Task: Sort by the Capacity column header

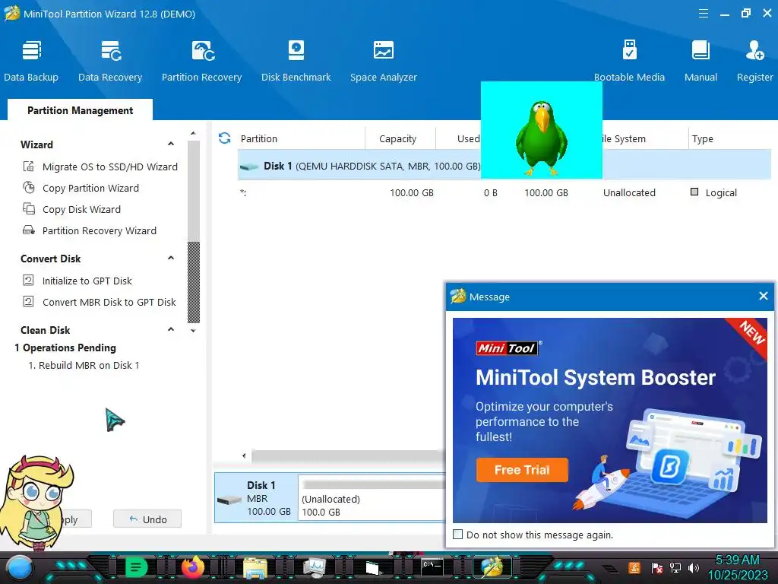Action: 397,139
